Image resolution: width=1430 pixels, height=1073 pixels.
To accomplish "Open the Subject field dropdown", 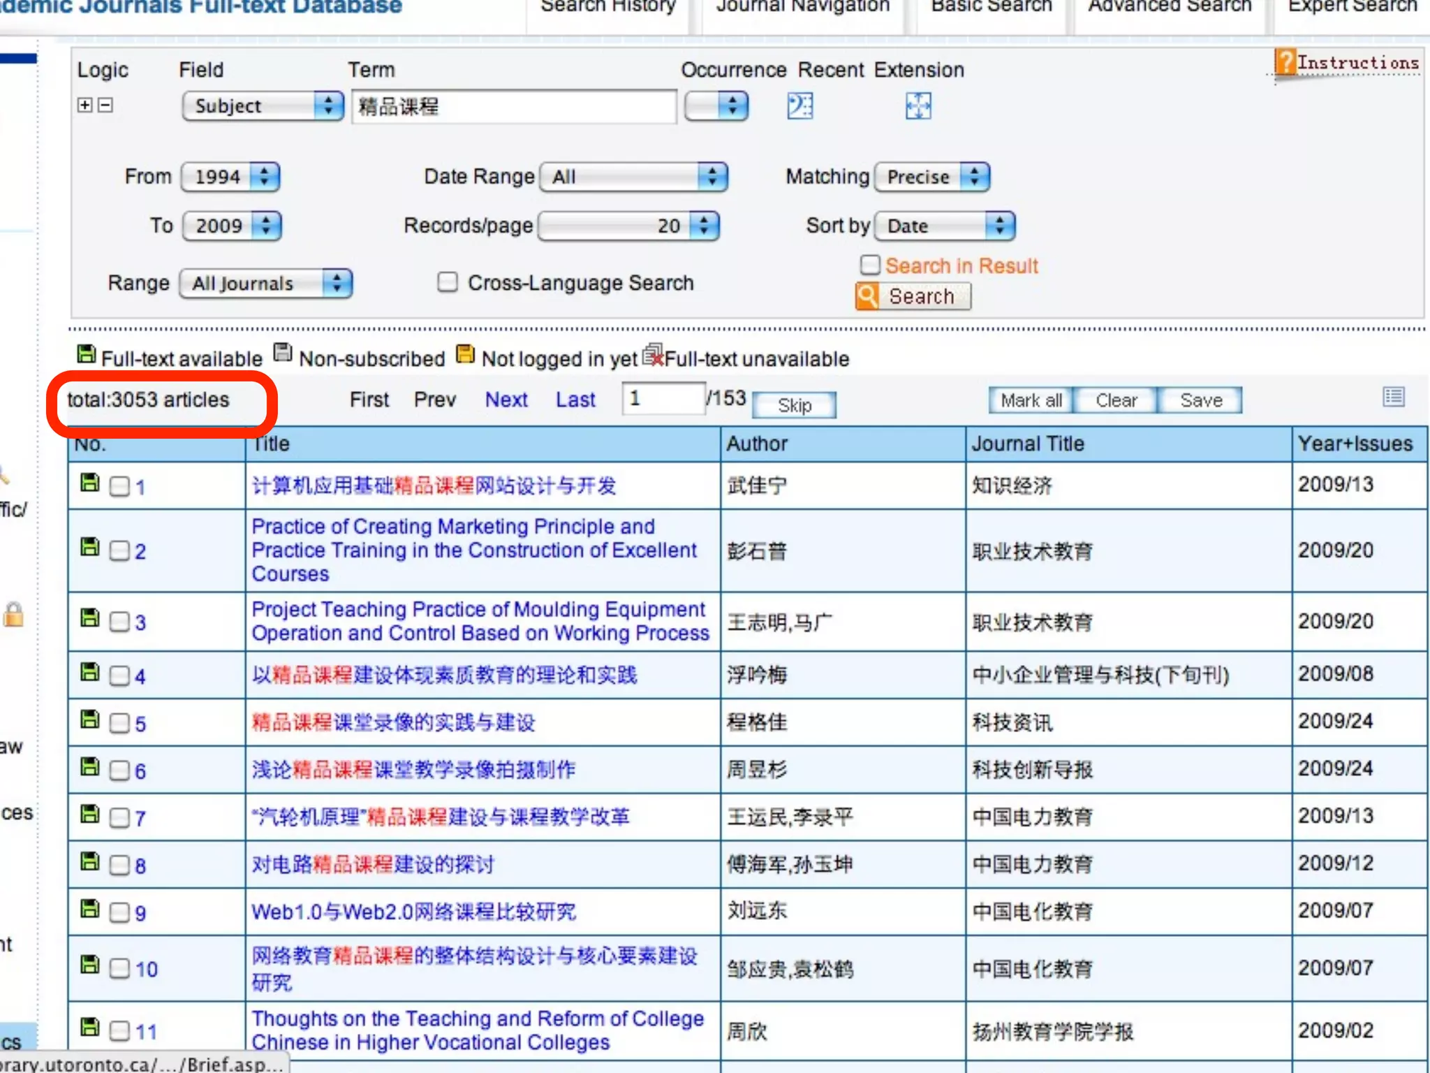I will [x=263, y=106].
